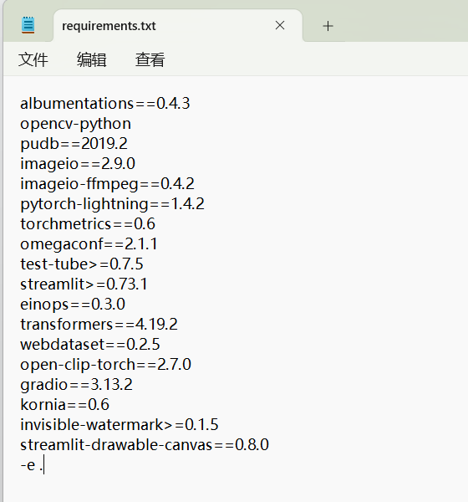Click pytorch-lightning==1.4.2 text

click(112, 204)
